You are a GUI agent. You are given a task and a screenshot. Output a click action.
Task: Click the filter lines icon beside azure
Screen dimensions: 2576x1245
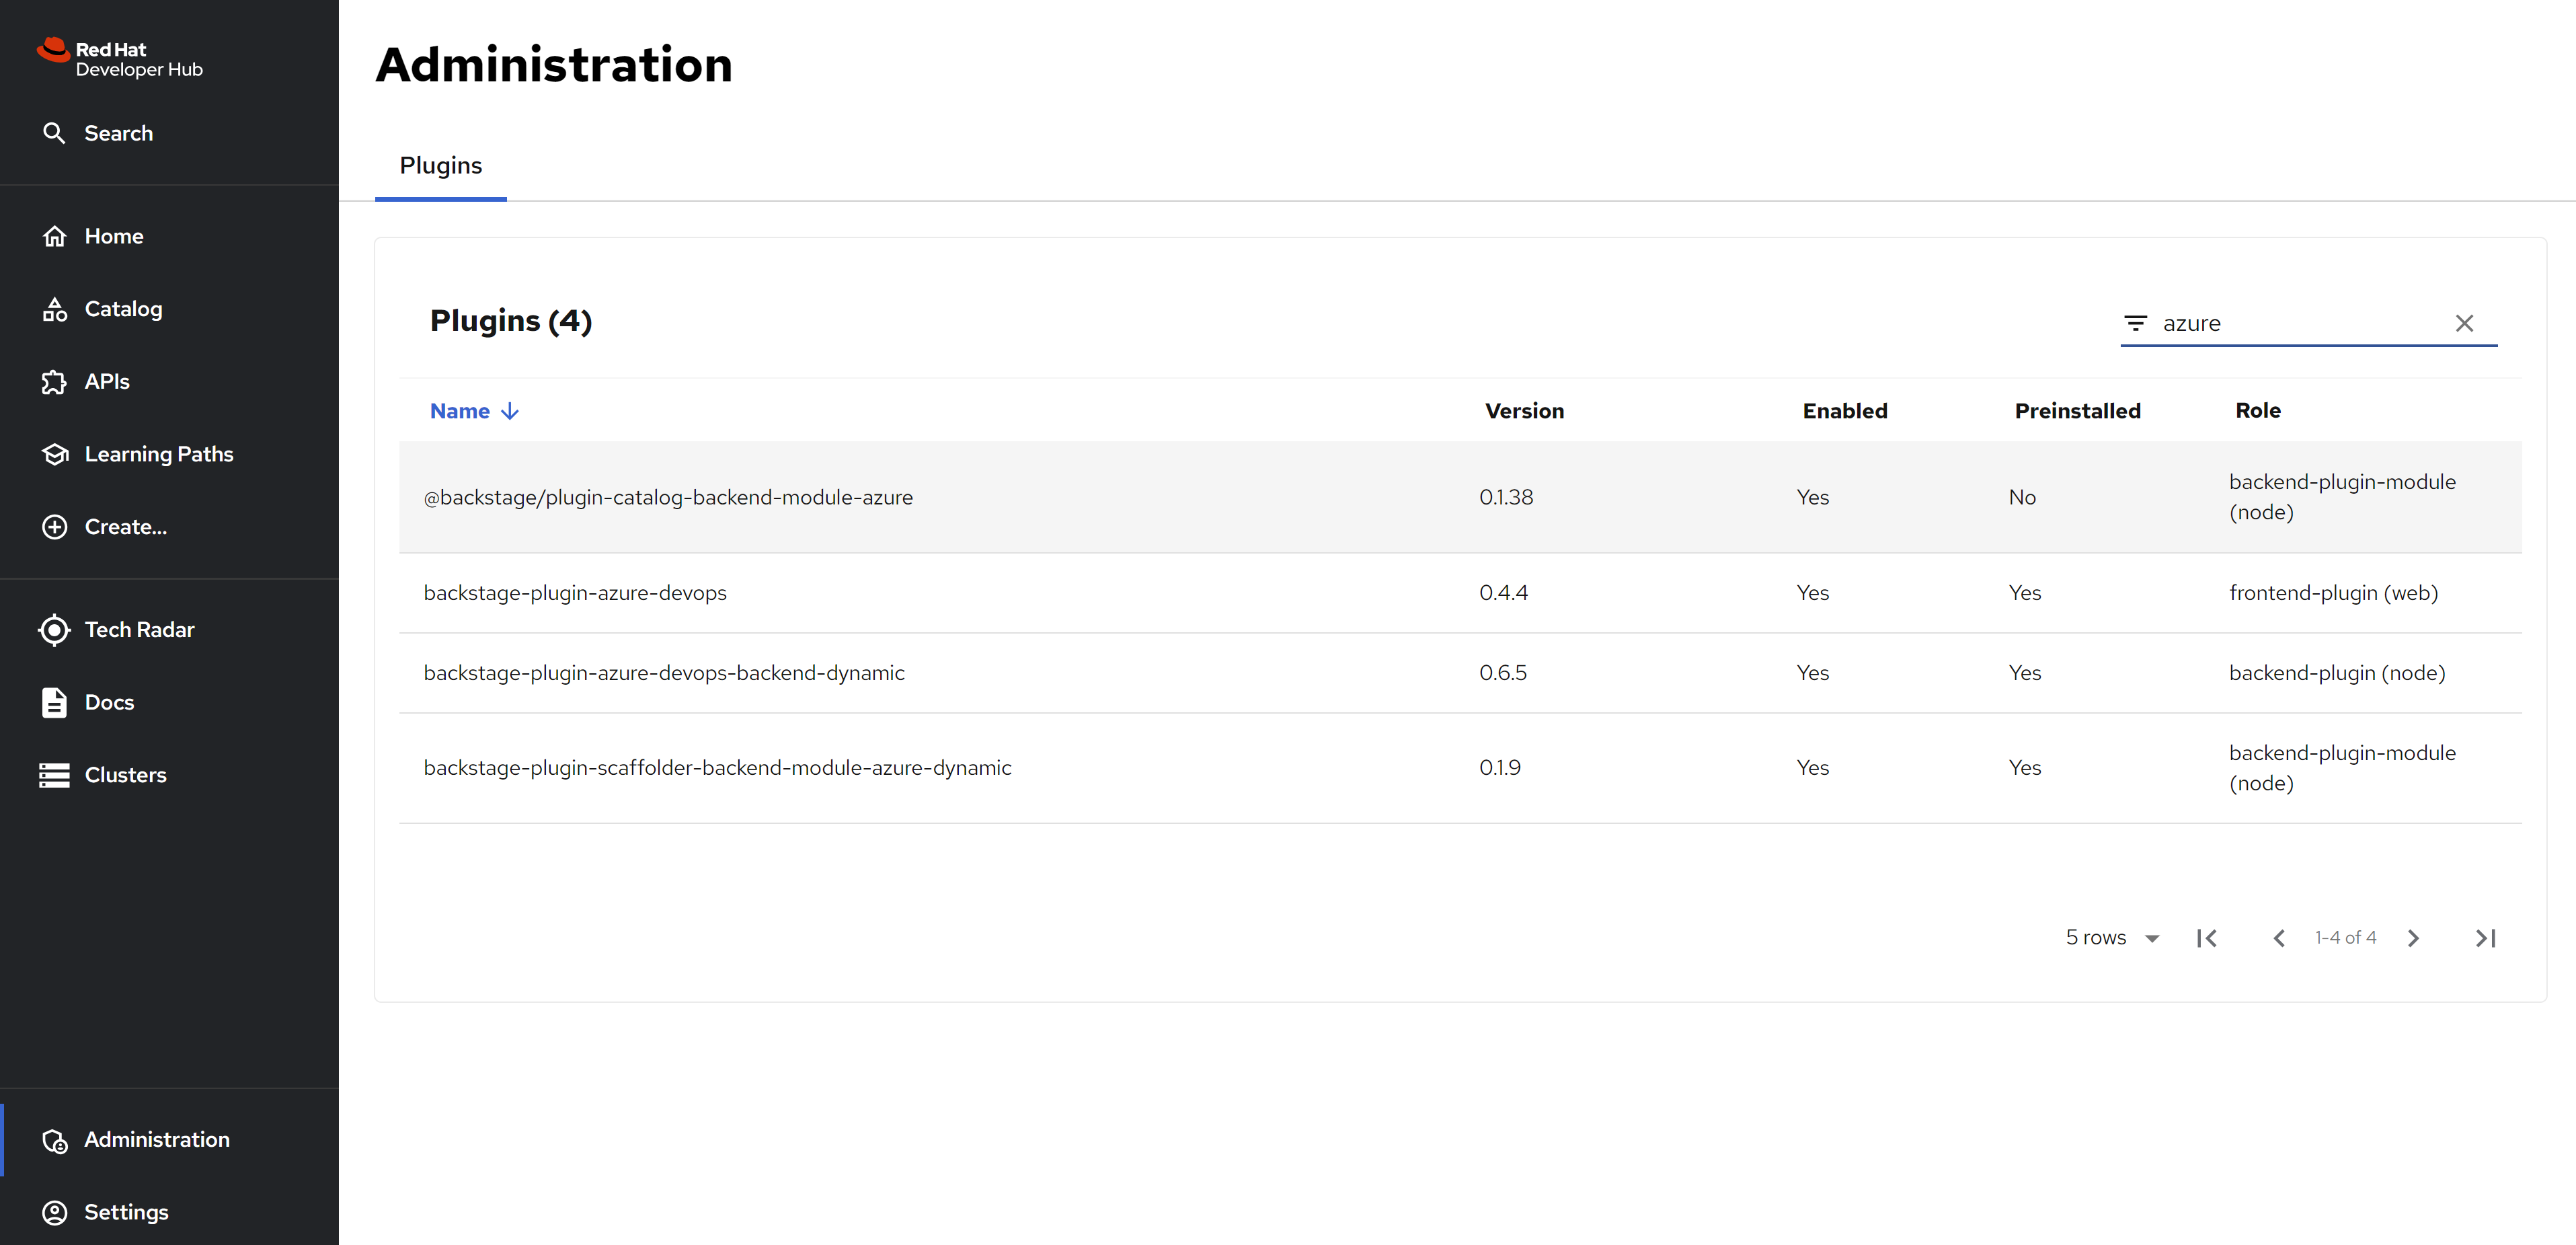coord(2135,323)
